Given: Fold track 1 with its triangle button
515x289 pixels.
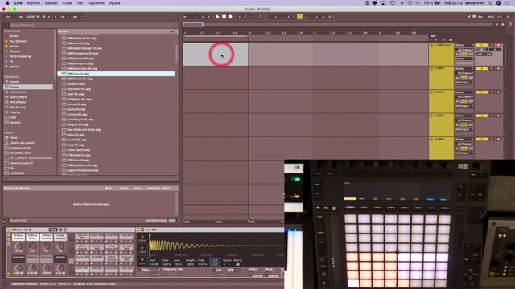Looking at the screenshot, I should coord(431,45).
